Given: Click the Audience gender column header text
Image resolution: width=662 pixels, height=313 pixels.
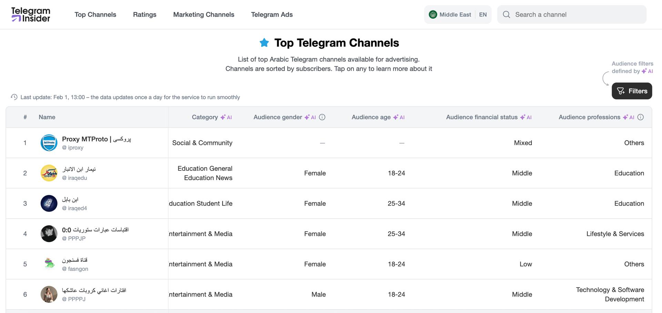Looking at the screenshot, I should [278, 117].
